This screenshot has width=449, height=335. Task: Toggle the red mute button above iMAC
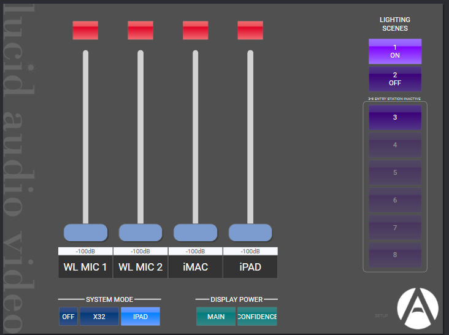pos(195,30)
